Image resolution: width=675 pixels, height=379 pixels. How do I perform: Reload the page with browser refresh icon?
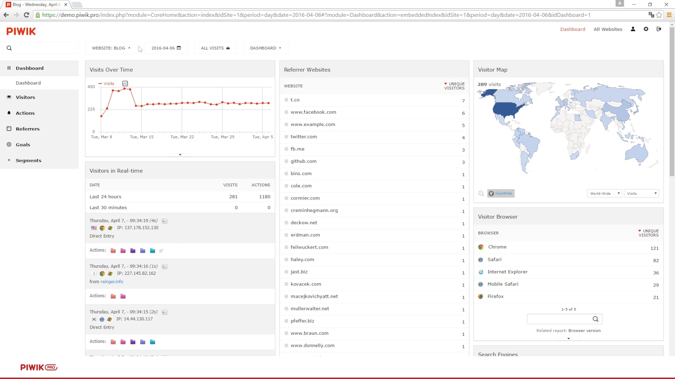click(26, 15)
